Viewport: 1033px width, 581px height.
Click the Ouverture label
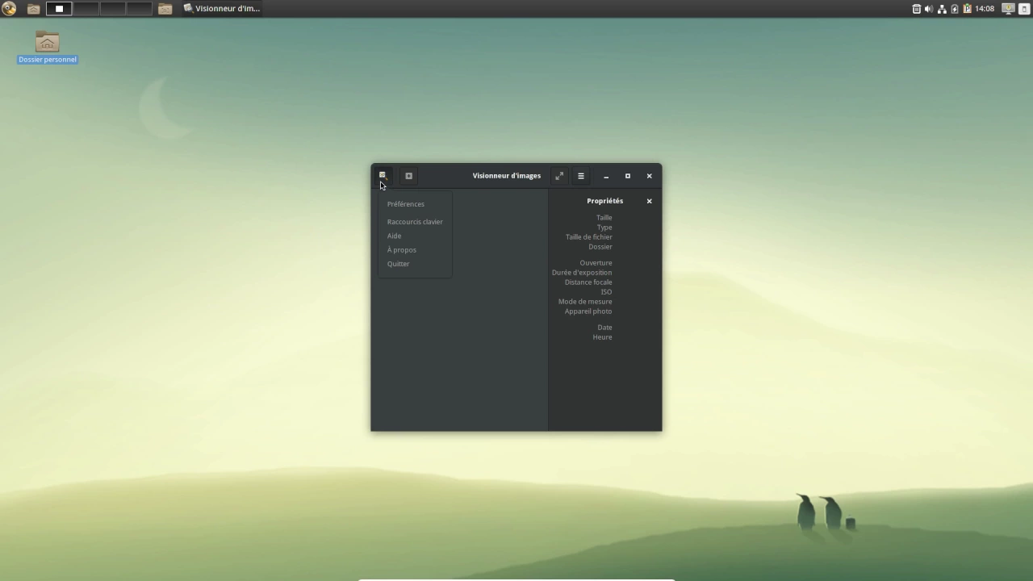pyautogui.click(x=596, y=263)
